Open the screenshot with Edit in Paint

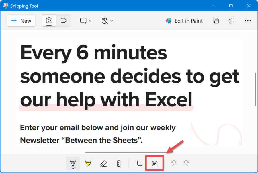pos(184,21)
